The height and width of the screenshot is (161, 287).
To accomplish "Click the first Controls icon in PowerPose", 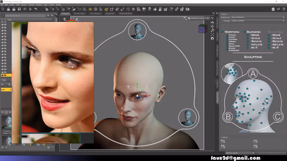I will 223,141.
